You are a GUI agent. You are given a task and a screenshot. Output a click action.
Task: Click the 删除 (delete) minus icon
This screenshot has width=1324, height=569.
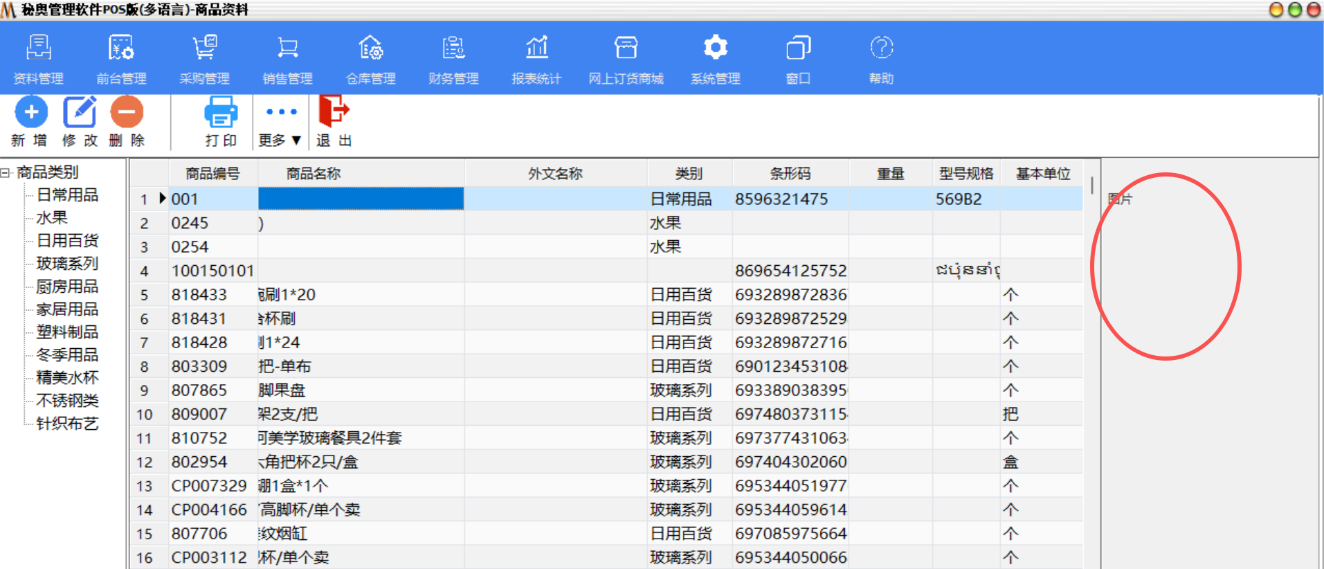pos(127,112)
